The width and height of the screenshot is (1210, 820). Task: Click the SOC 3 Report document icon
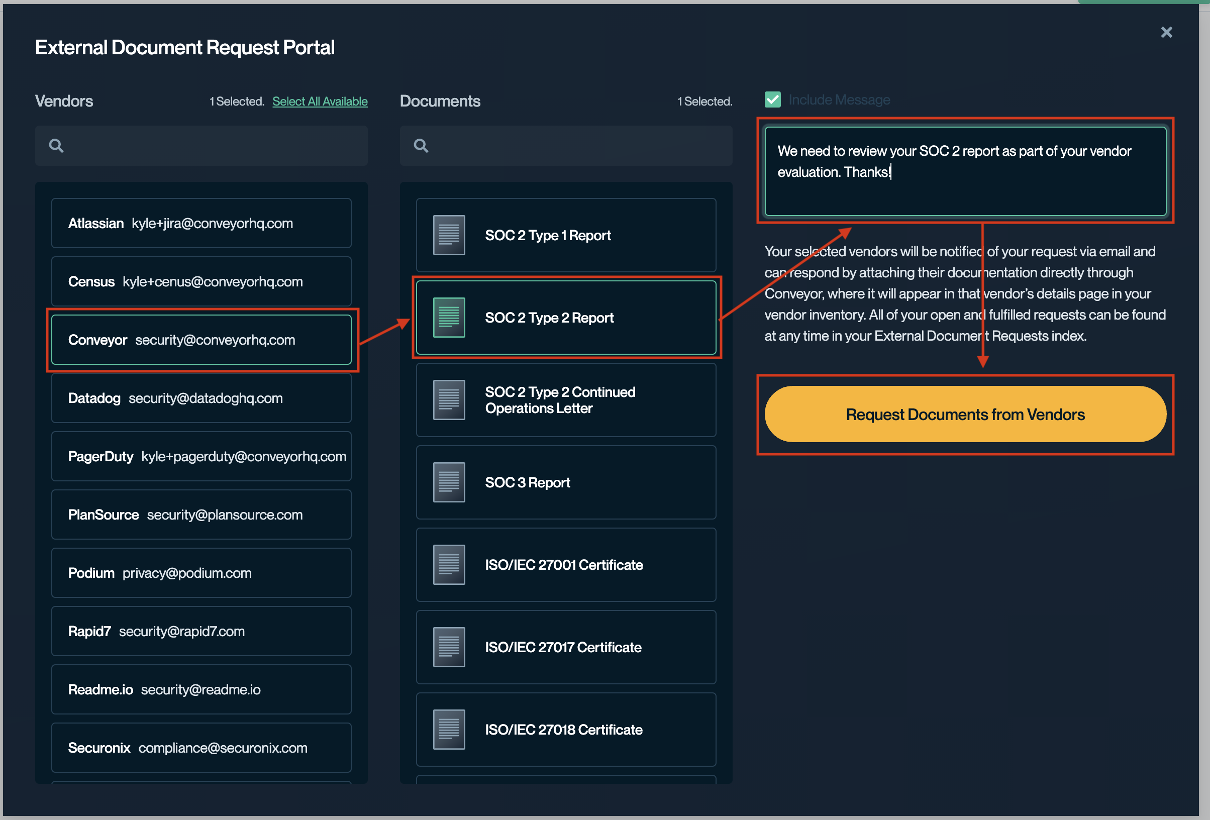449,482
